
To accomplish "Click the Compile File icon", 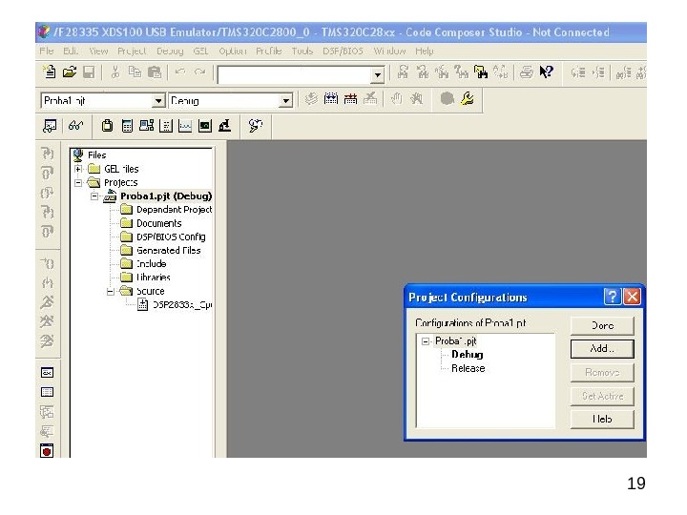I will (311, 99).
